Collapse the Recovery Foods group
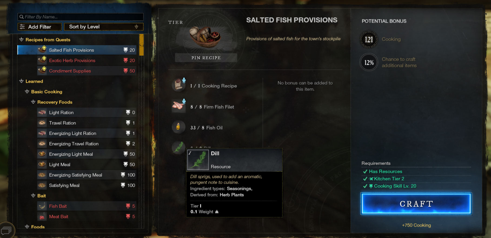491x238 pixels. (x=33, y=102)
